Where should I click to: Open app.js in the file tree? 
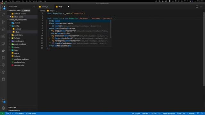[22, 53]
